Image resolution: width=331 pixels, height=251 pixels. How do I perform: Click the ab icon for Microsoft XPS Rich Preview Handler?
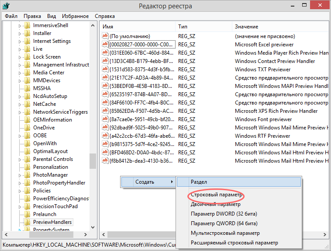(x=105, y=111)
